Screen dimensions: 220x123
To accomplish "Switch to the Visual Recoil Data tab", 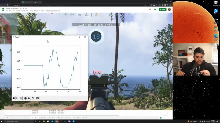I will [x=31, y=2].
